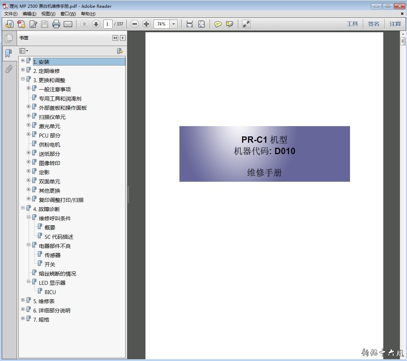Click the zoom in plus button
Screen dimensions: 407x361
point(146,24)
